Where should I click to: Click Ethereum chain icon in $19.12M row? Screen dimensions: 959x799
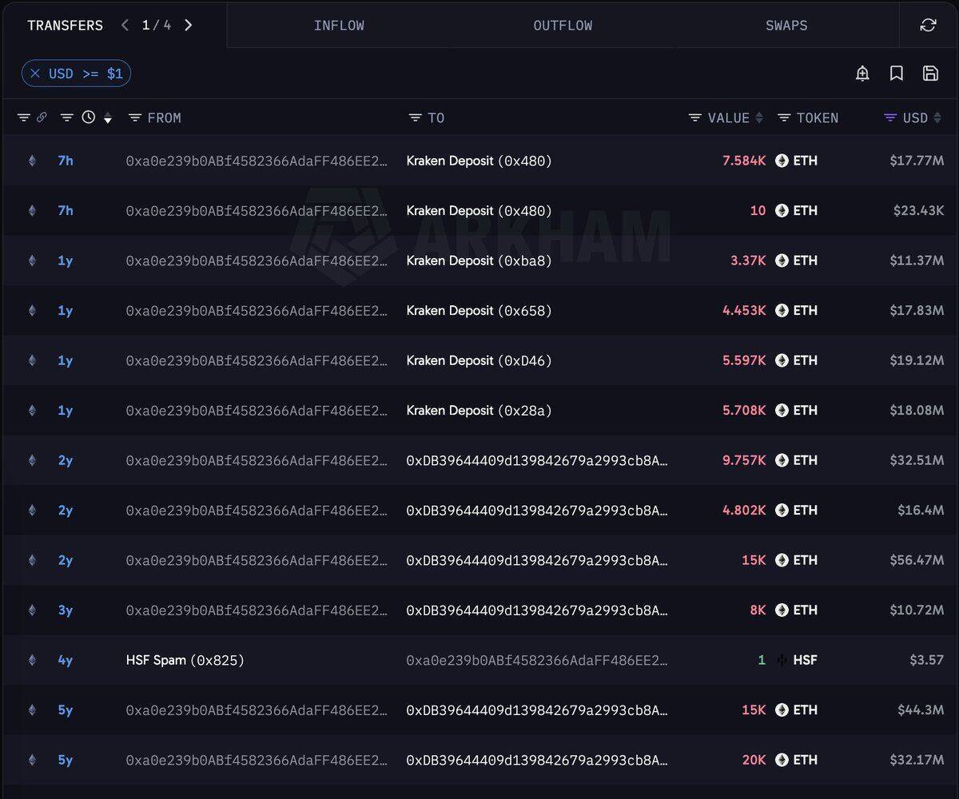pos(32,360)
